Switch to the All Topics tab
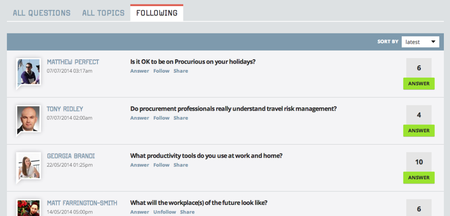This screenshot has height=216, width=450. 103,13
